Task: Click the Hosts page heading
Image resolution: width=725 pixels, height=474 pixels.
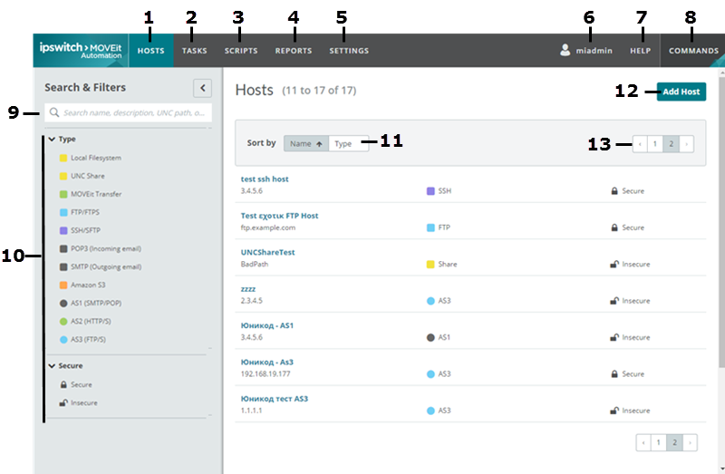Action: 255,90
